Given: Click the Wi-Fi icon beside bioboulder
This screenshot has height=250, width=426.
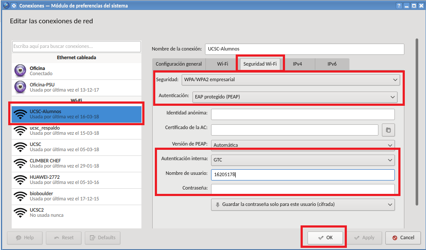Looking at the screenshot, I should pos(20,196).
